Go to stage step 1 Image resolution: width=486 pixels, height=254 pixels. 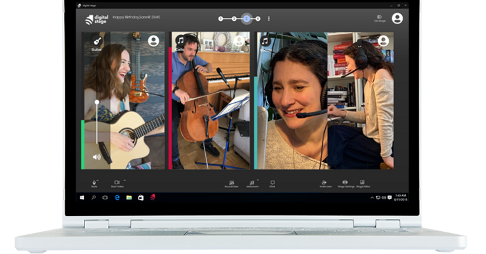point(220,19)
